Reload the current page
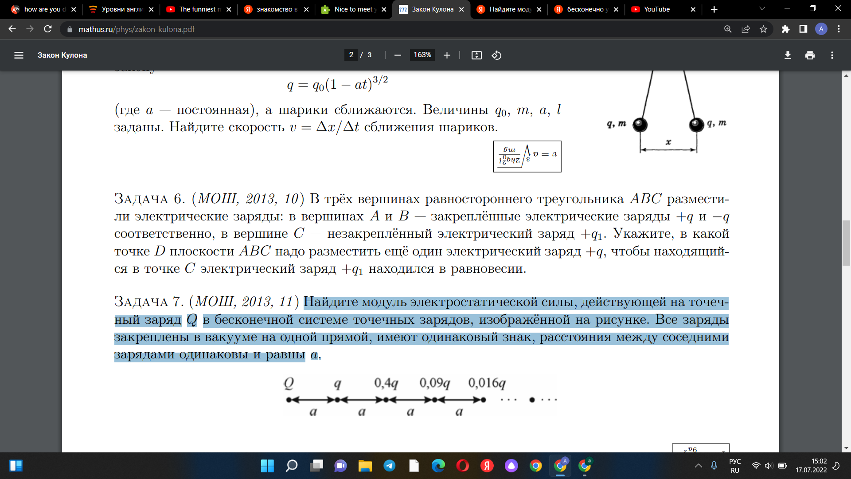This screenshot has height=479, width=851. (48, 29)
